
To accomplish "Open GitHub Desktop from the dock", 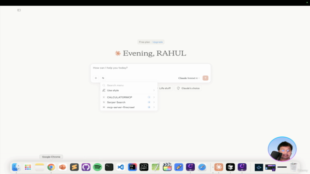I will [86, 167].
